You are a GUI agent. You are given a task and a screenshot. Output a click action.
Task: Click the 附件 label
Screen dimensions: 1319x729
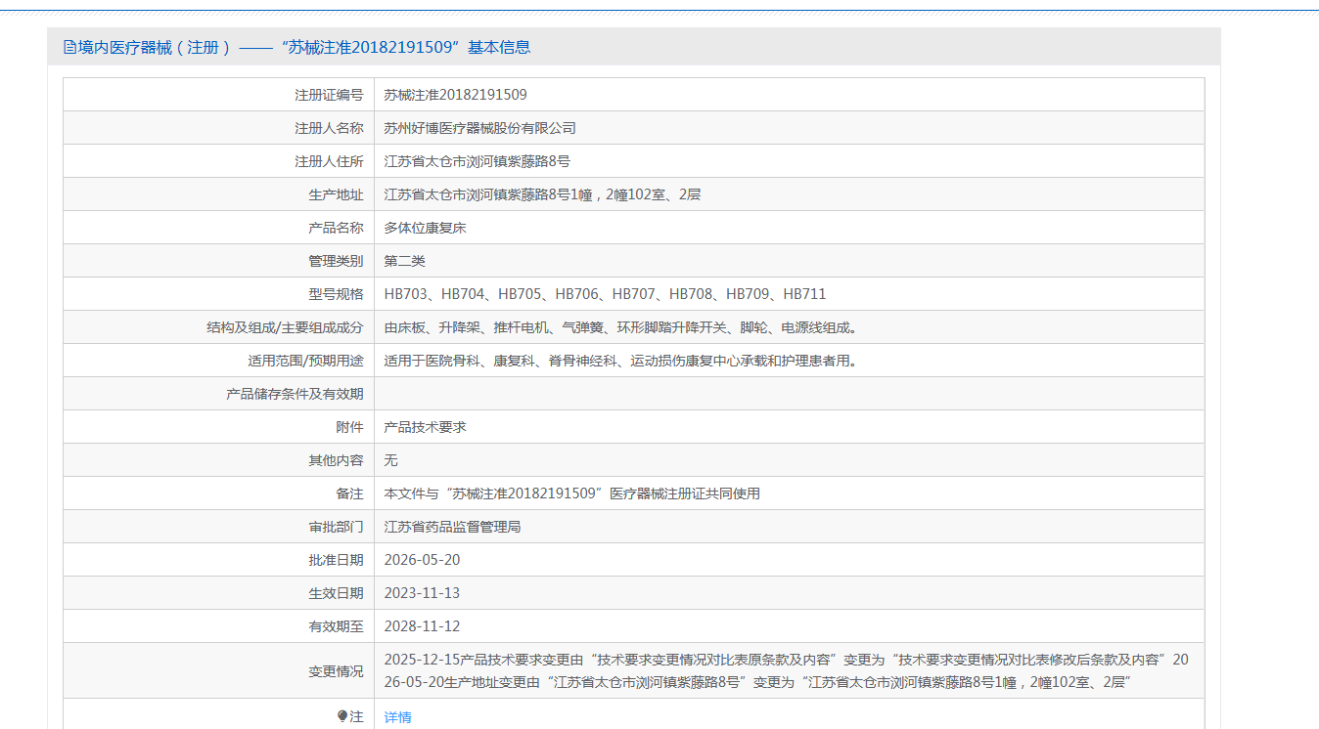coord(350,427)
